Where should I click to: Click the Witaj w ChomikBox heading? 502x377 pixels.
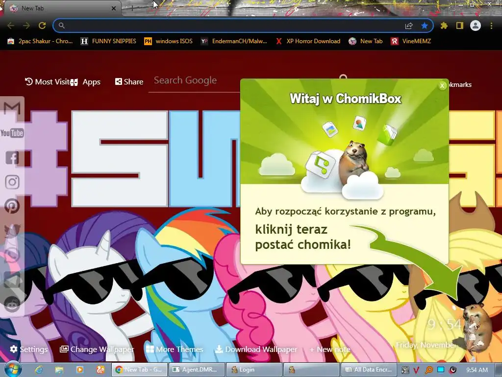click(345, 99)
